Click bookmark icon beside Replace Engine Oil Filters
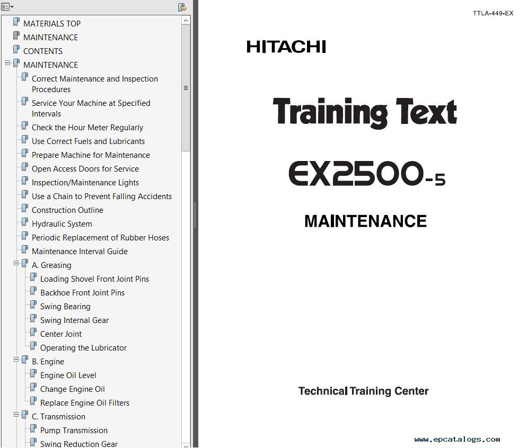The image size is (527, 448). tap(33, 401)
